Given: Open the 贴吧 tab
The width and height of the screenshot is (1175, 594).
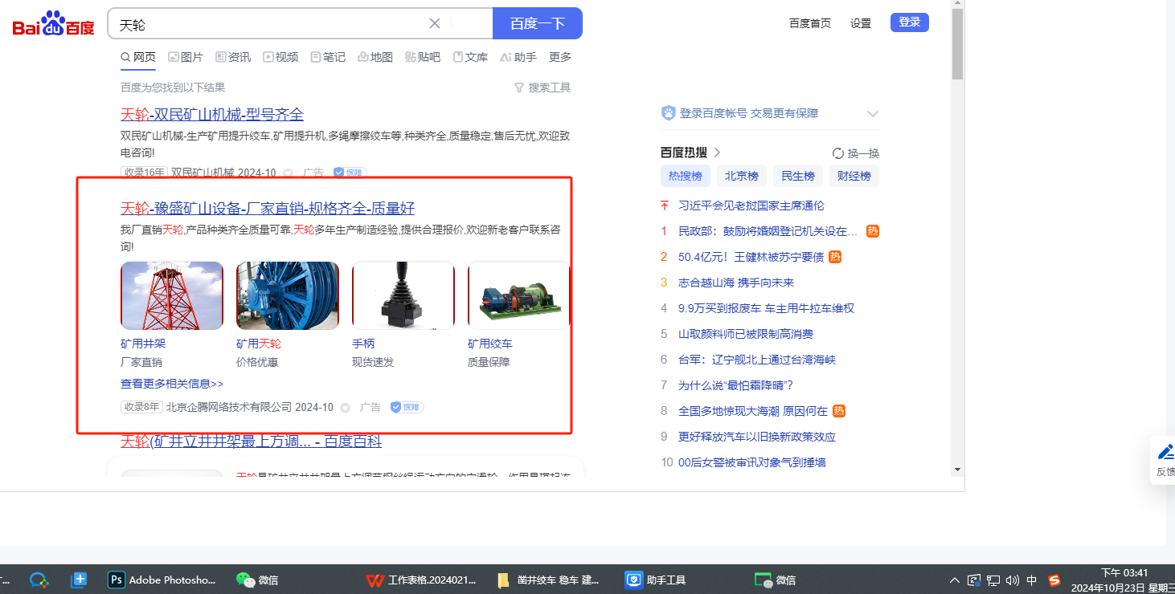Looking at the screenshot, I should (423, 57).
